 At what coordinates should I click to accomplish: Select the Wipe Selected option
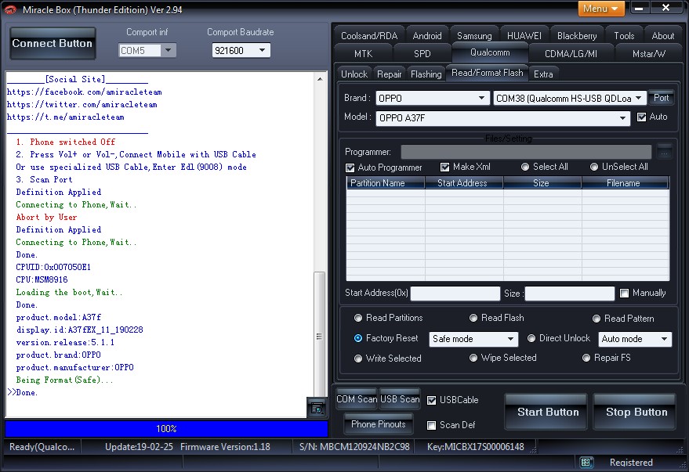(x=473, y=358)
